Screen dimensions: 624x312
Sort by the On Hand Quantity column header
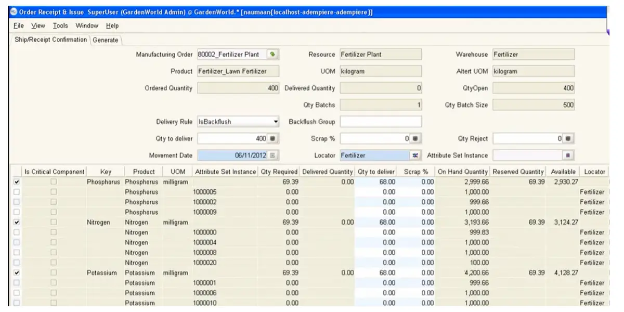(463, 172)
